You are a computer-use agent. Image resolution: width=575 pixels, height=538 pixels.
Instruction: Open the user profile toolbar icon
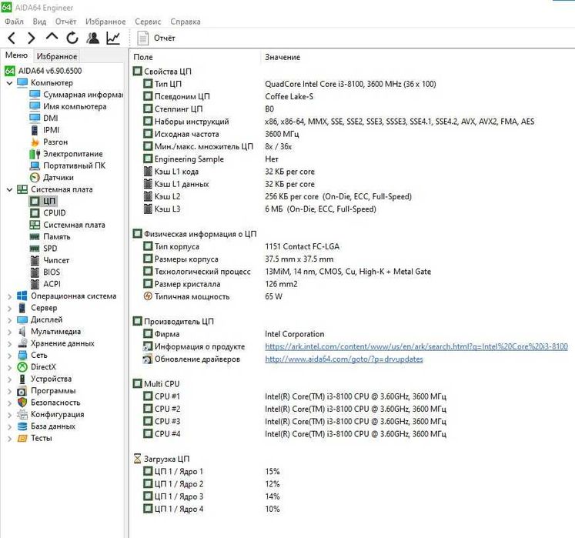coord(93,38)
